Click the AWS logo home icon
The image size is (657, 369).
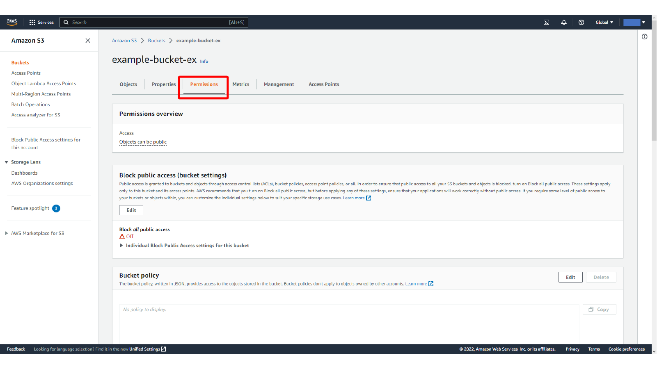[12, 22]
